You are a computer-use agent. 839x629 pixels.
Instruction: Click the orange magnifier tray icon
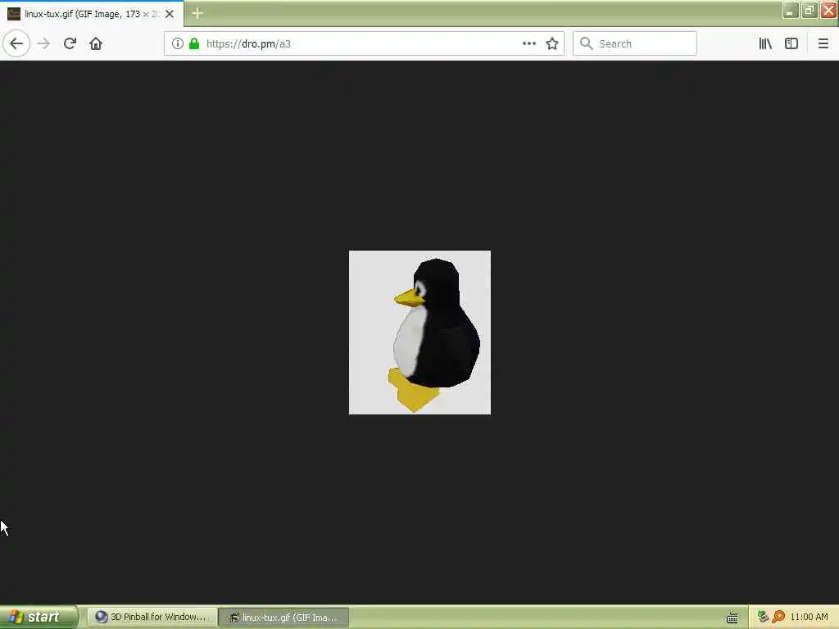pyautogui.click(x=778, y=617)
